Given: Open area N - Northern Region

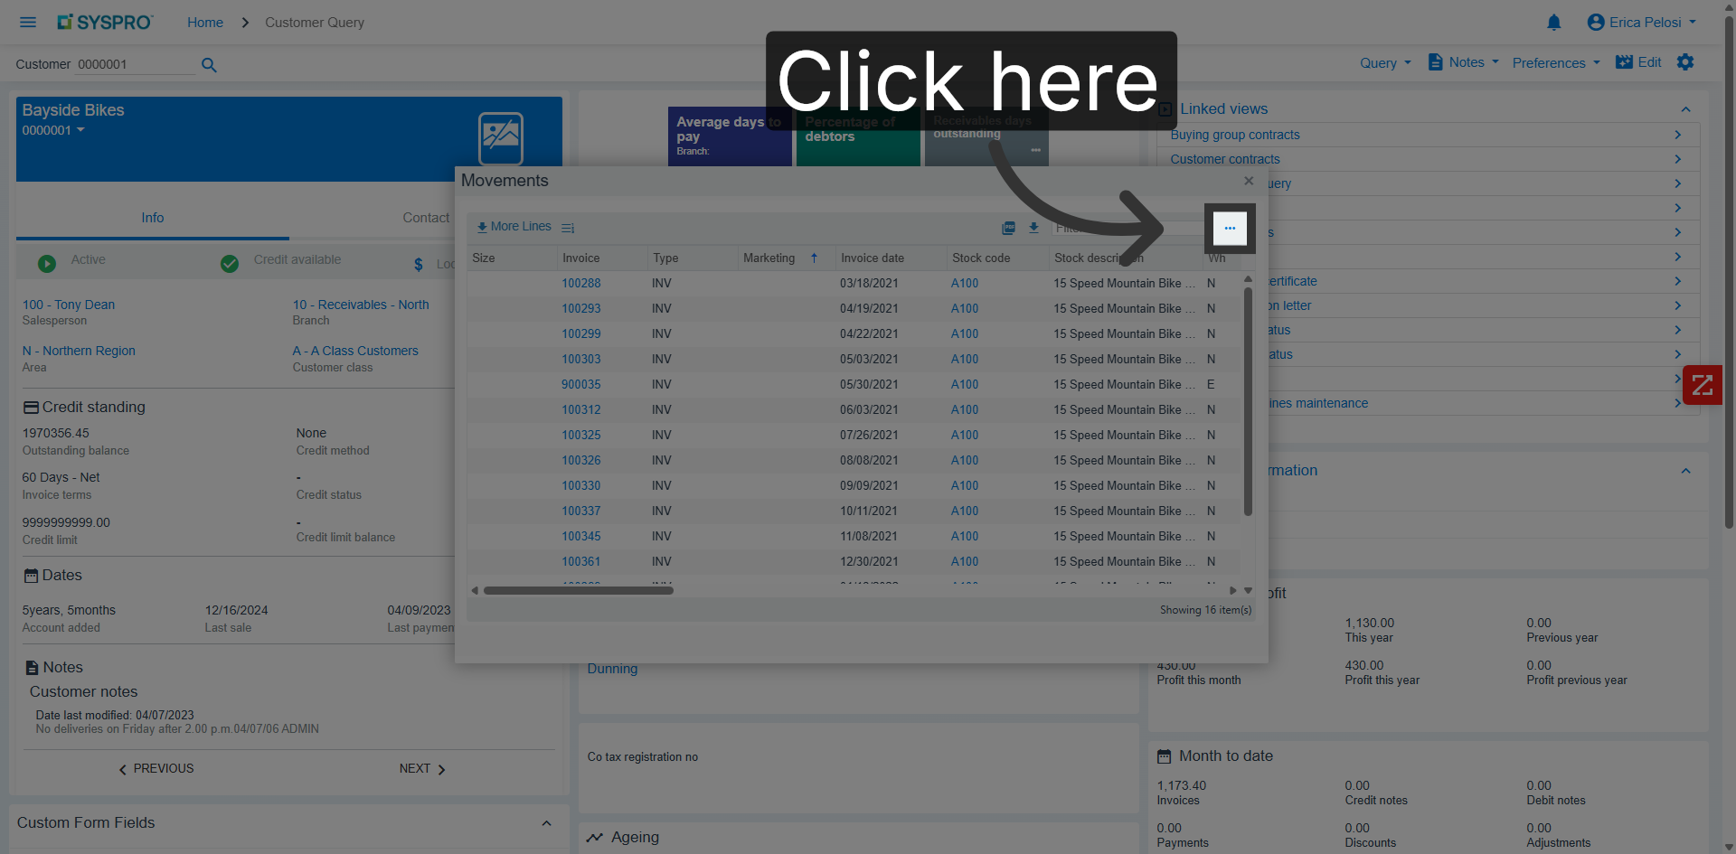Looking at the screenshot, I should tap(79, 351).
